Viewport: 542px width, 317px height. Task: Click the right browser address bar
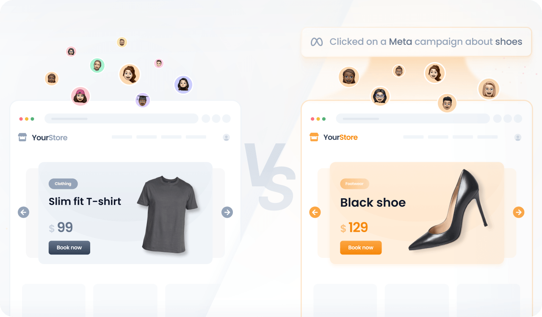[413, 119]
